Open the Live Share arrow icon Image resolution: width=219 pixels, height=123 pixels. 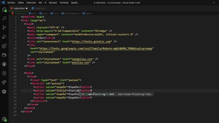point(4,82)
